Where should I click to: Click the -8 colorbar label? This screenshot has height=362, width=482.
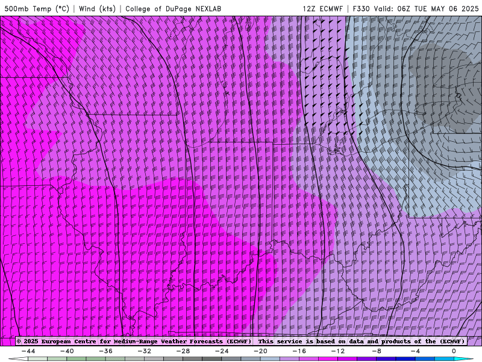coord(377,351)
